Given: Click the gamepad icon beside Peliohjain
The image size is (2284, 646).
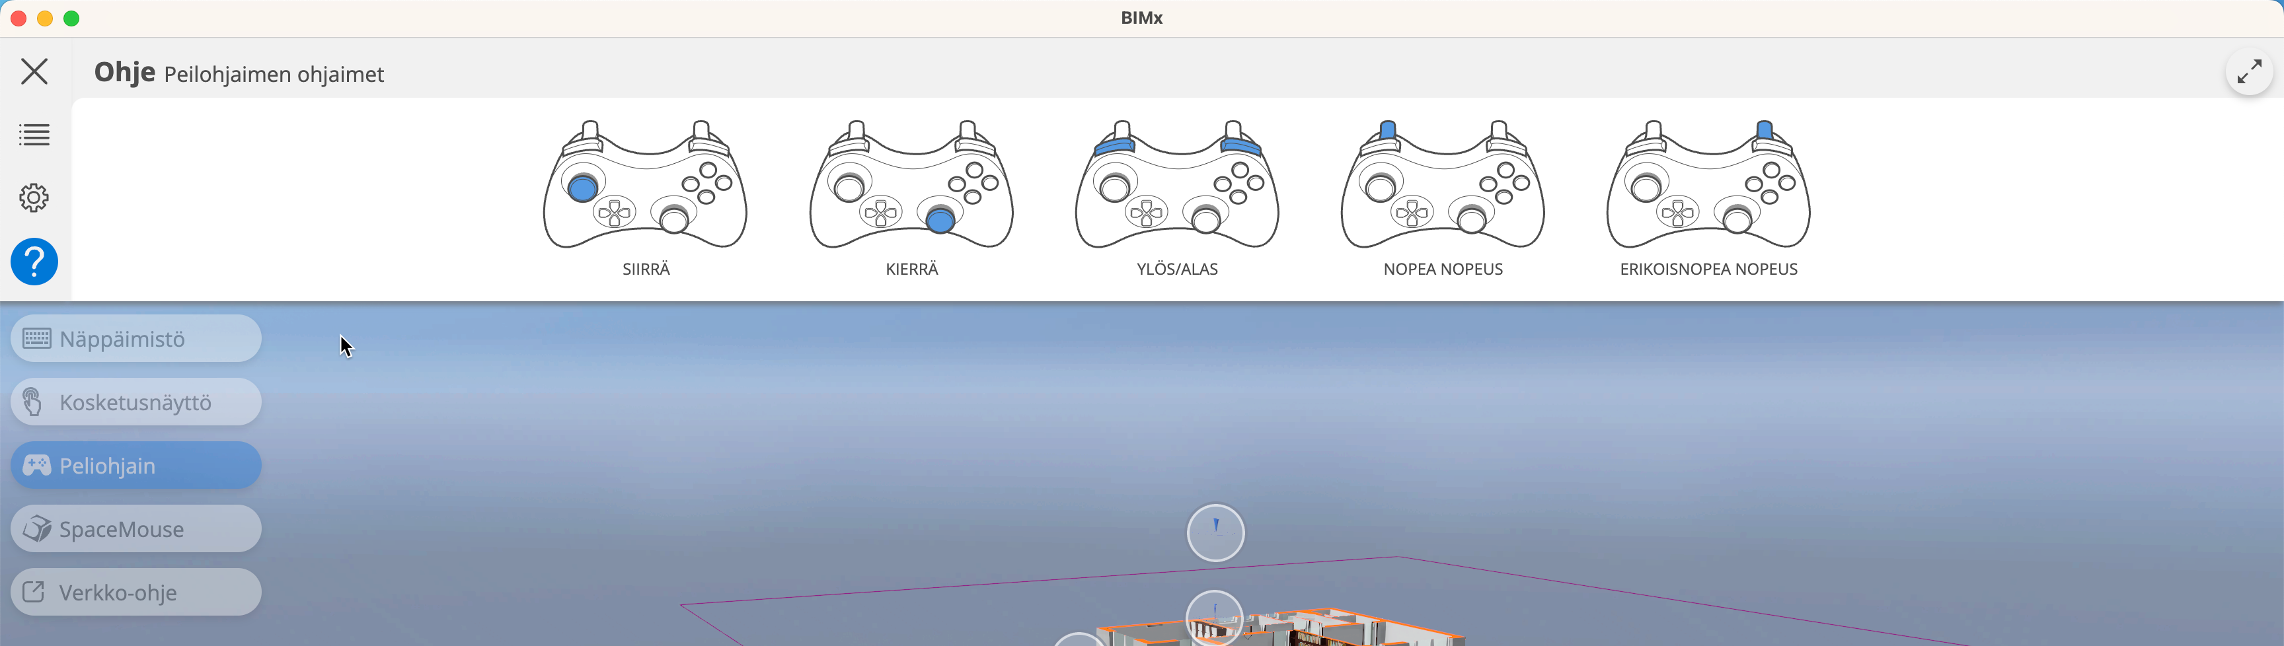Looking at the screenshot, I should click(36, 465).
